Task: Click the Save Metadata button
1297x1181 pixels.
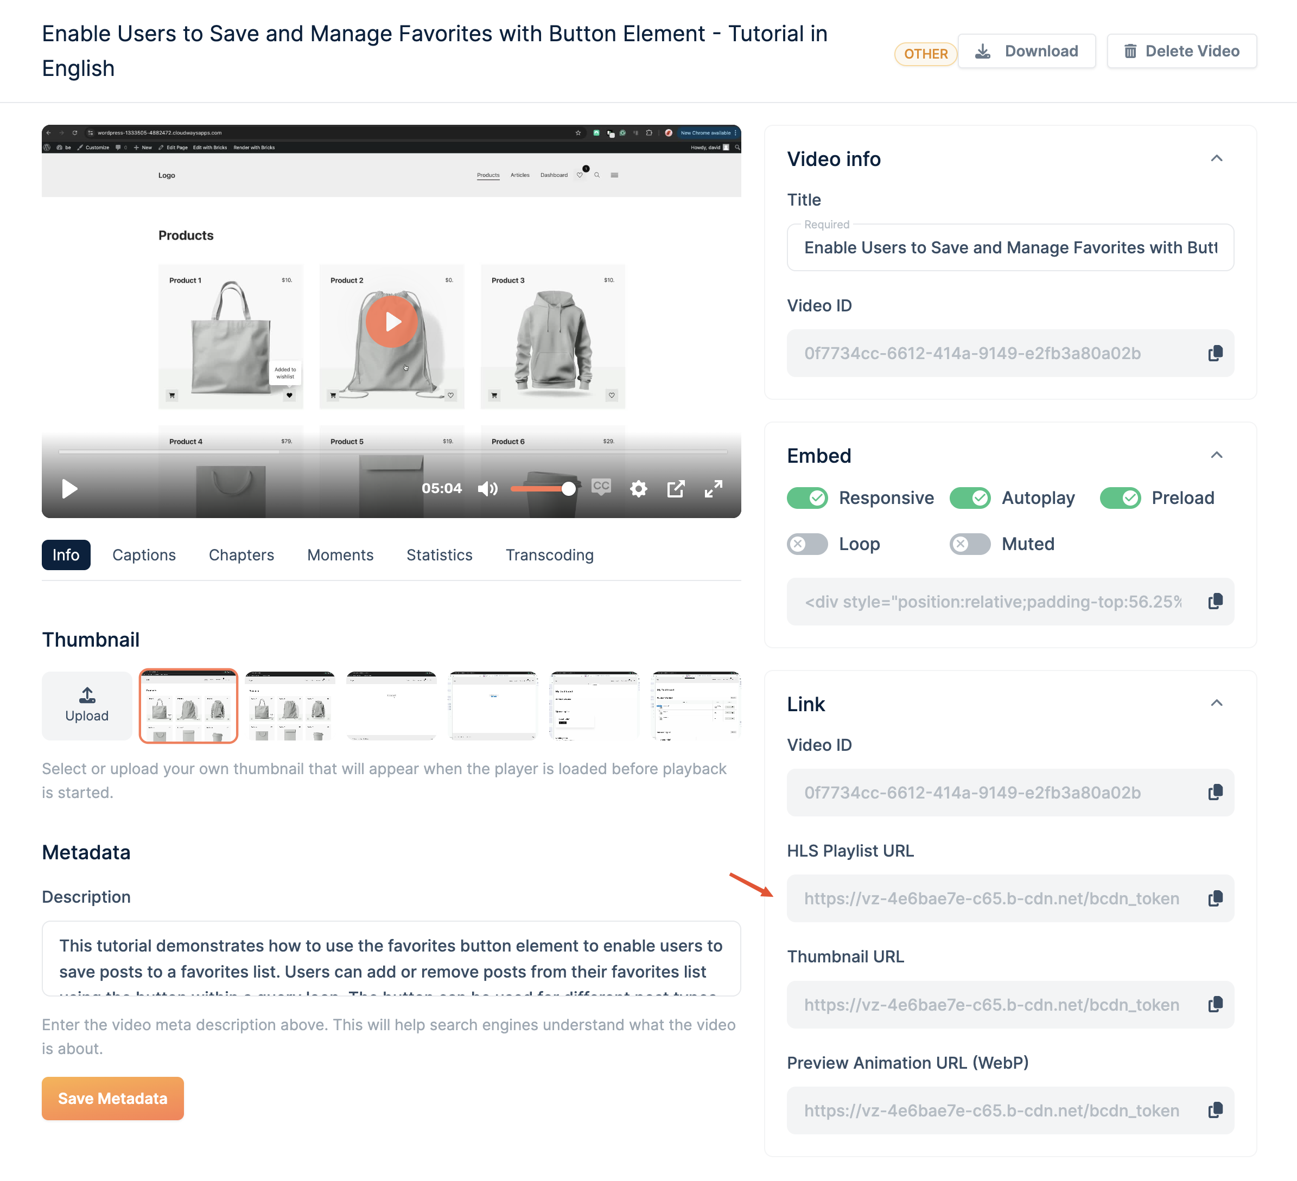Action: pos(112,1098)
